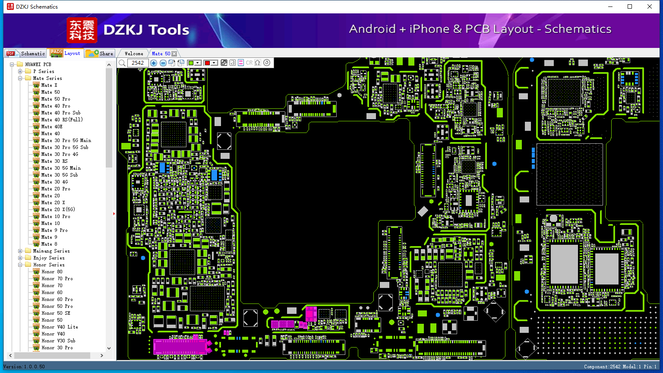Toggle the pink lines highlight icon

click(x=241, y=63)
